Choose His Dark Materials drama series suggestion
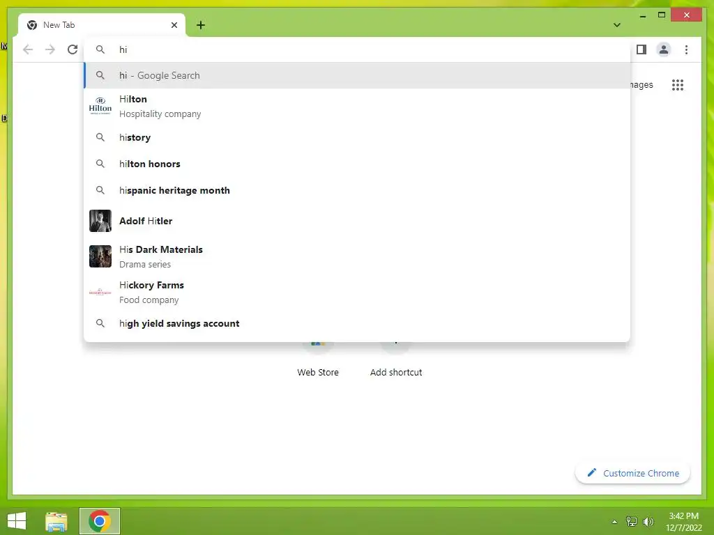This screenshot has width=714, height=535. point(357,256)
